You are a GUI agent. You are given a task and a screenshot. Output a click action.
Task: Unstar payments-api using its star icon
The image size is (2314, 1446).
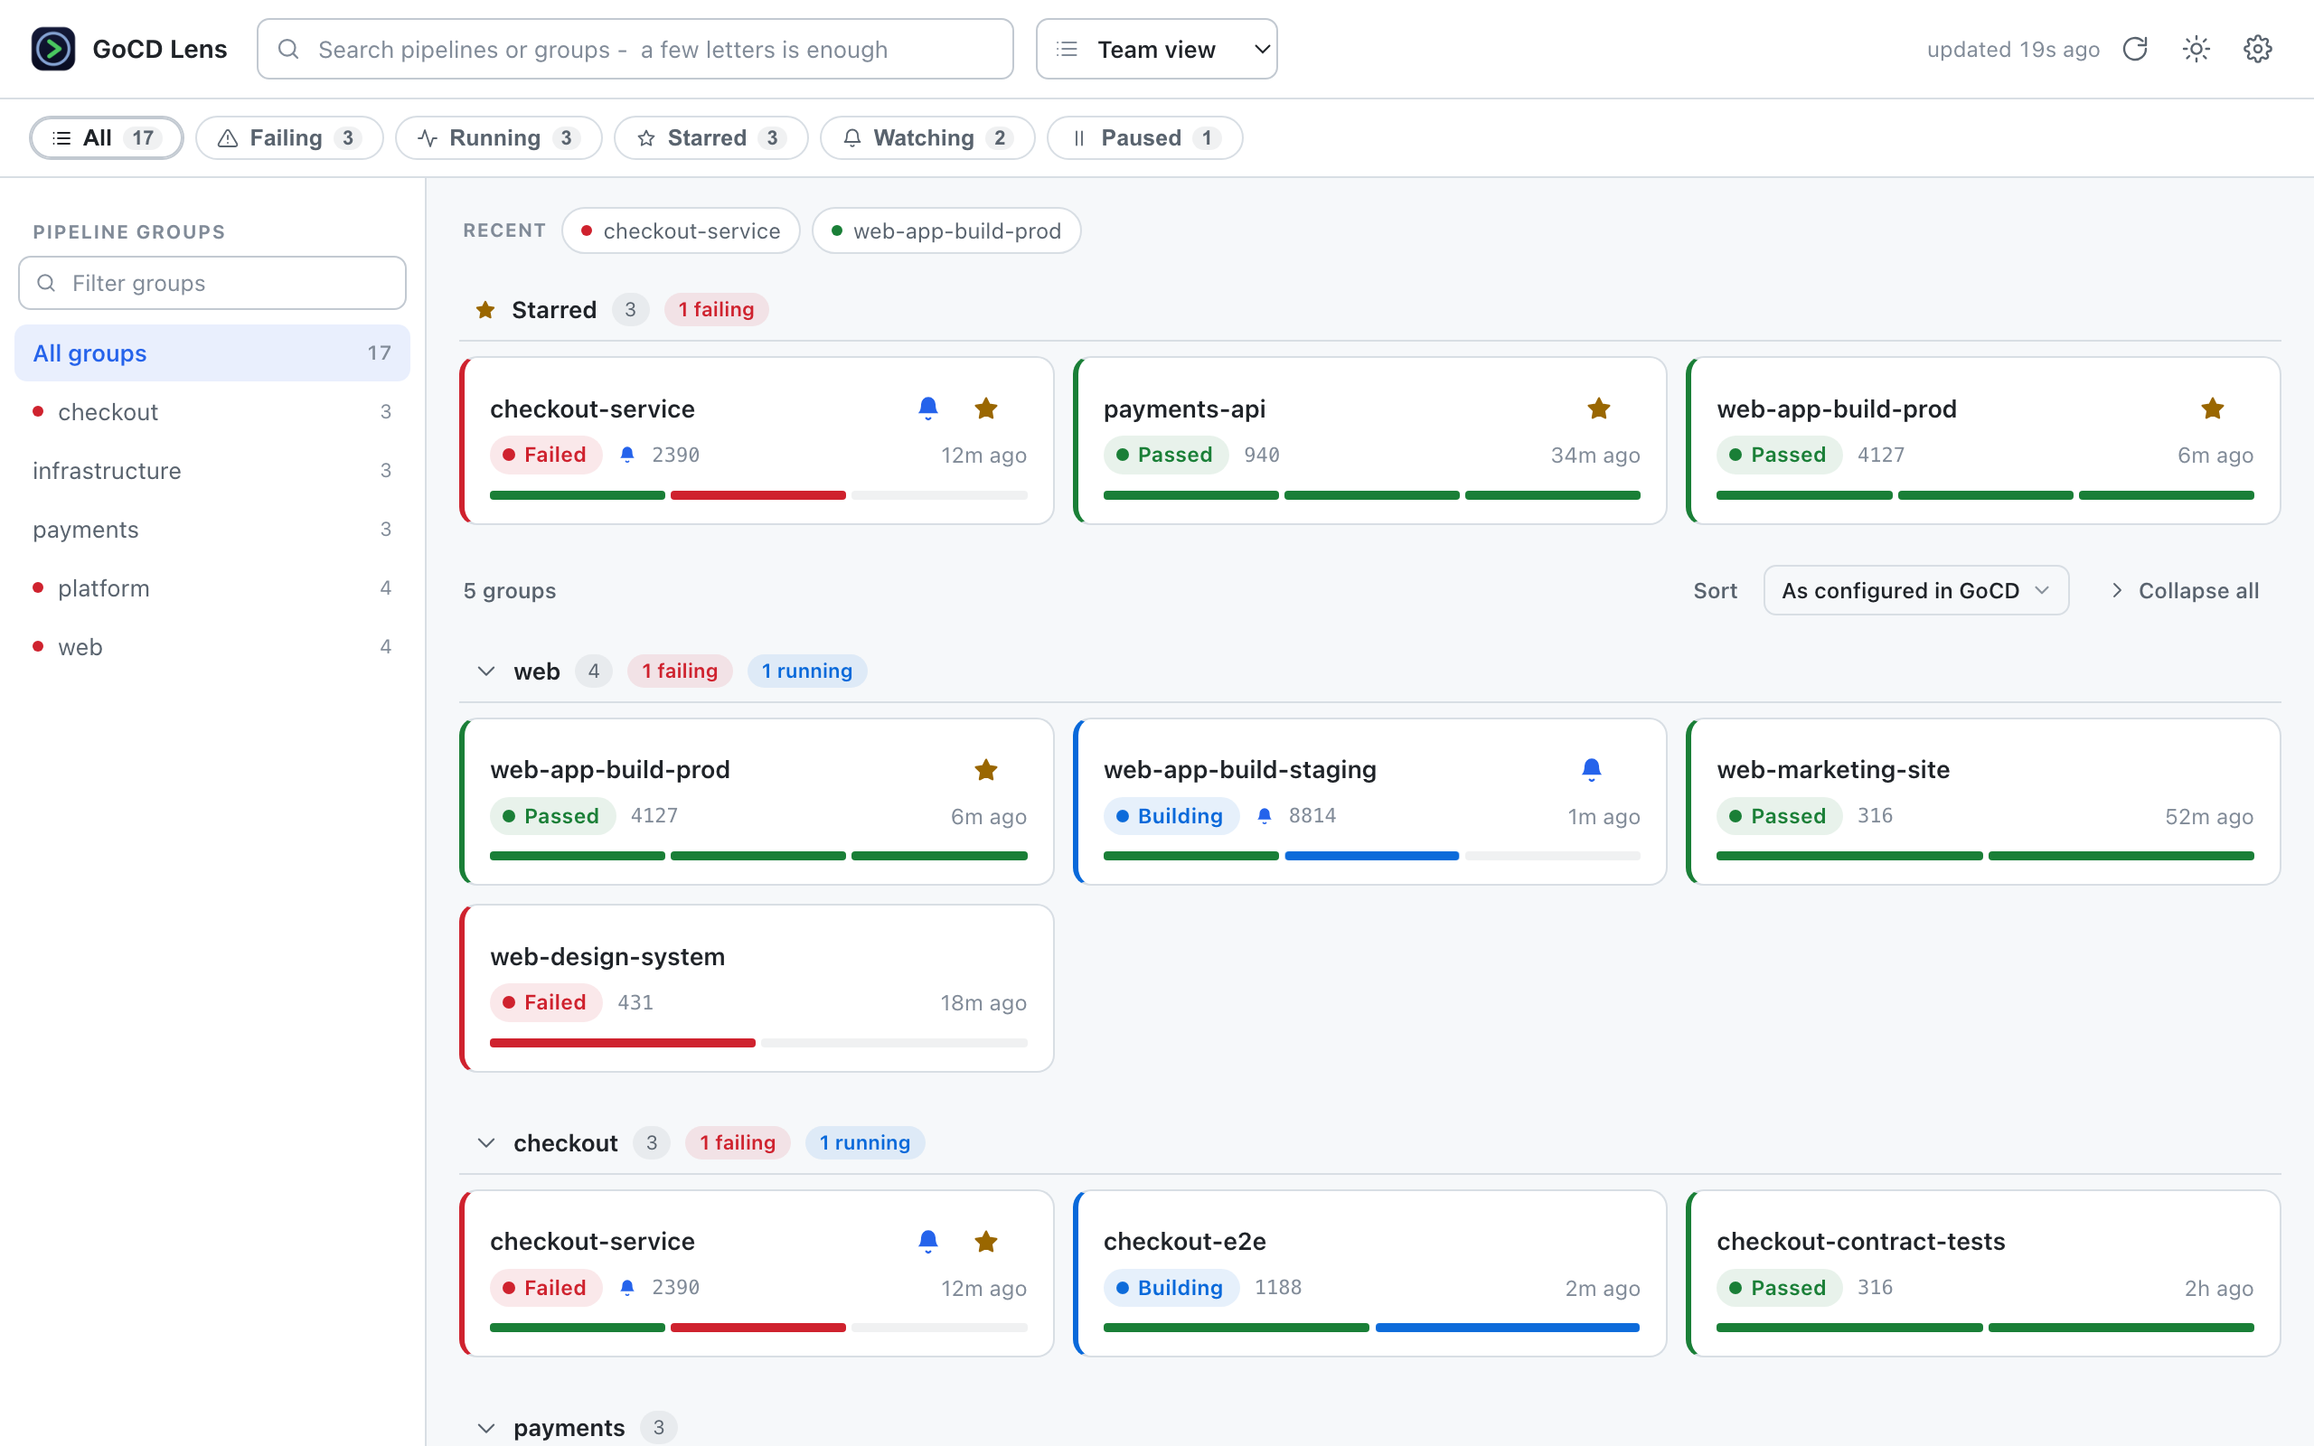(x=1599, y=408)
